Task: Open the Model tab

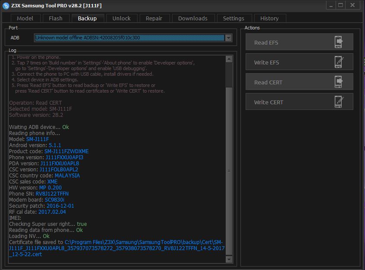Action: [x=25, y=19]
